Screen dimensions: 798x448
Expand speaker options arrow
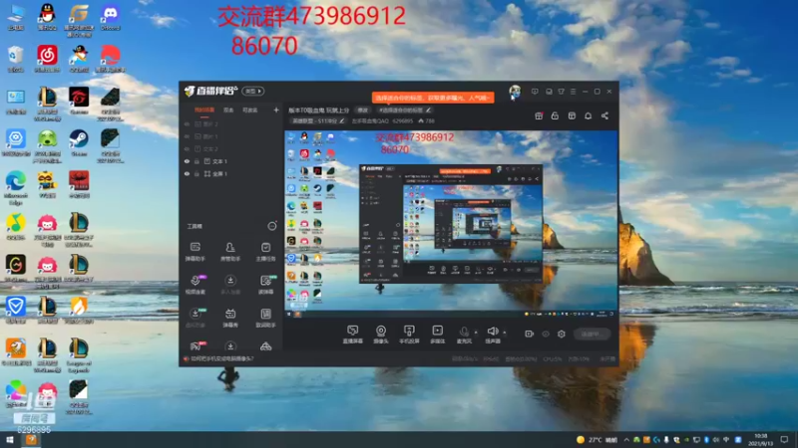click(505, 333)
